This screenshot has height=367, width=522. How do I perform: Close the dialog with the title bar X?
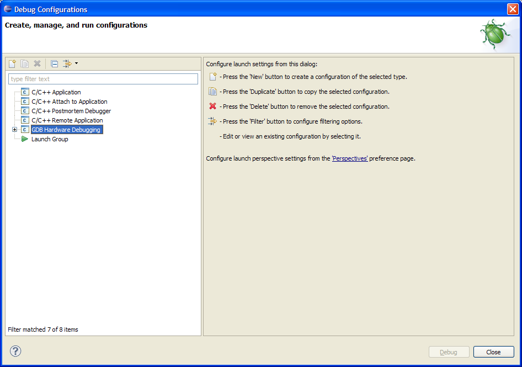tap(512, 9)
